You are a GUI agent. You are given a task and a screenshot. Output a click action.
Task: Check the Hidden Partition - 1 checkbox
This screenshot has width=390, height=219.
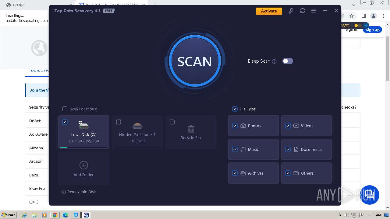[119, 122]
